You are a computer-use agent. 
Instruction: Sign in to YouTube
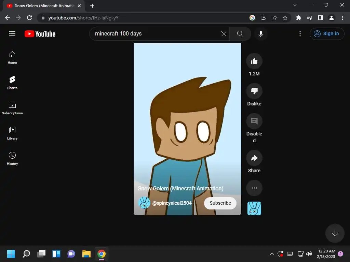(x=327, y=34)
